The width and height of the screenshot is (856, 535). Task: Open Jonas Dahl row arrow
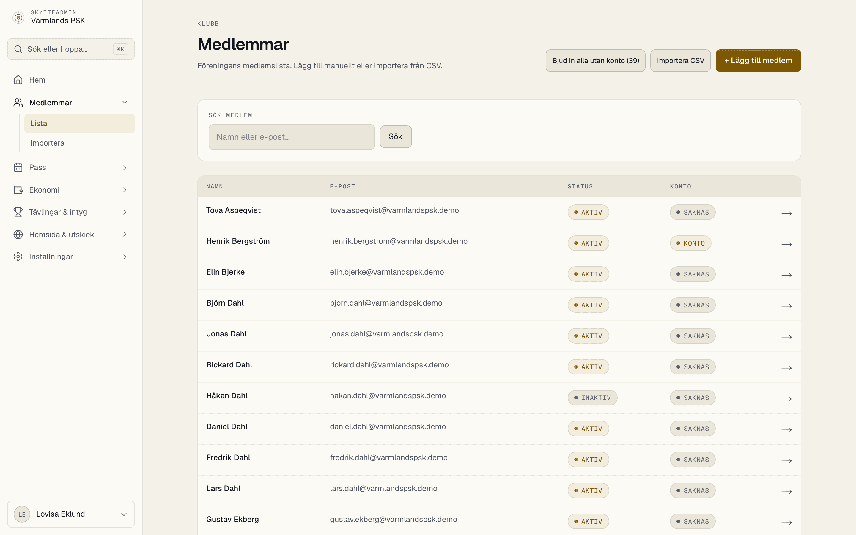click(x=786, y=337)
